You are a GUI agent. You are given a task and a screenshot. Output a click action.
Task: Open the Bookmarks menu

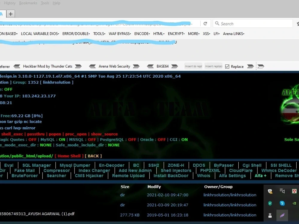click(x=28, y=3)
